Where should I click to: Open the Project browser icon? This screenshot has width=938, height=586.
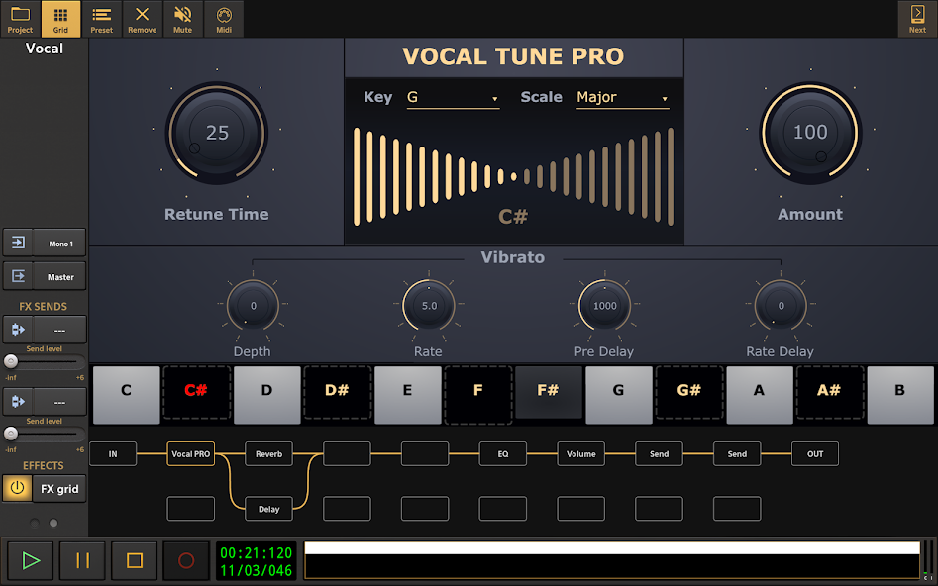click(x=20, y=19)
